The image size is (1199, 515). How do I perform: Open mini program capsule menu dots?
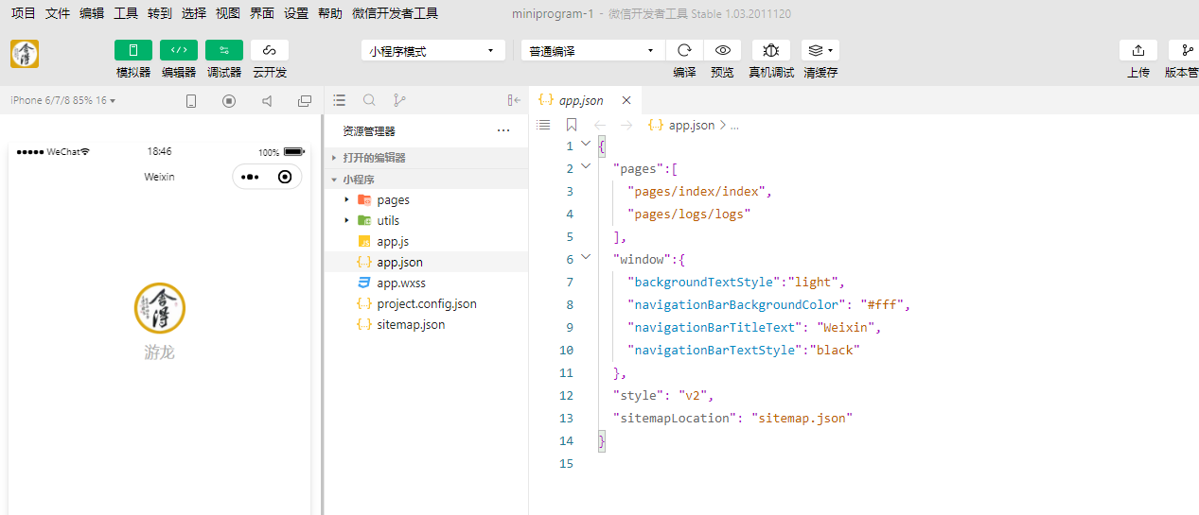[x=250, y=177]
